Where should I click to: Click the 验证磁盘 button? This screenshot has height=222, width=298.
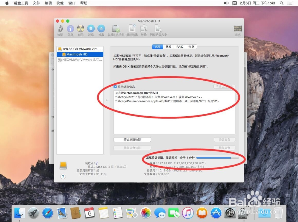coord(224,140)
